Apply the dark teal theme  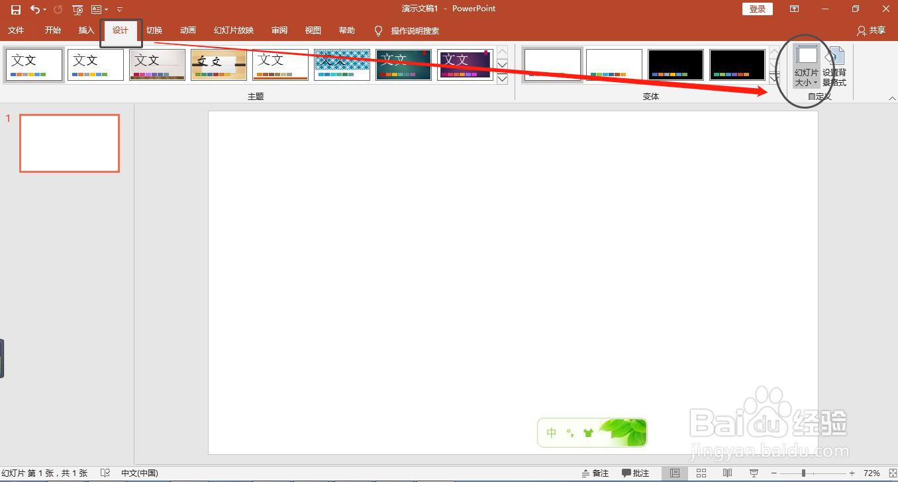click(x=404, y=65)
